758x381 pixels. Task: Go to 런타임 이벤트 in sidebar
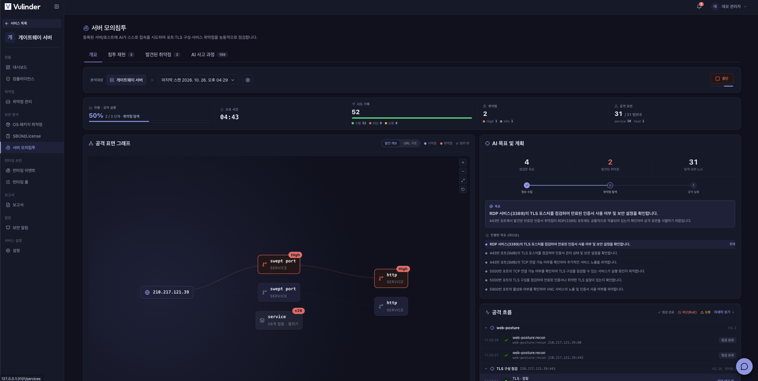(32, 170)
